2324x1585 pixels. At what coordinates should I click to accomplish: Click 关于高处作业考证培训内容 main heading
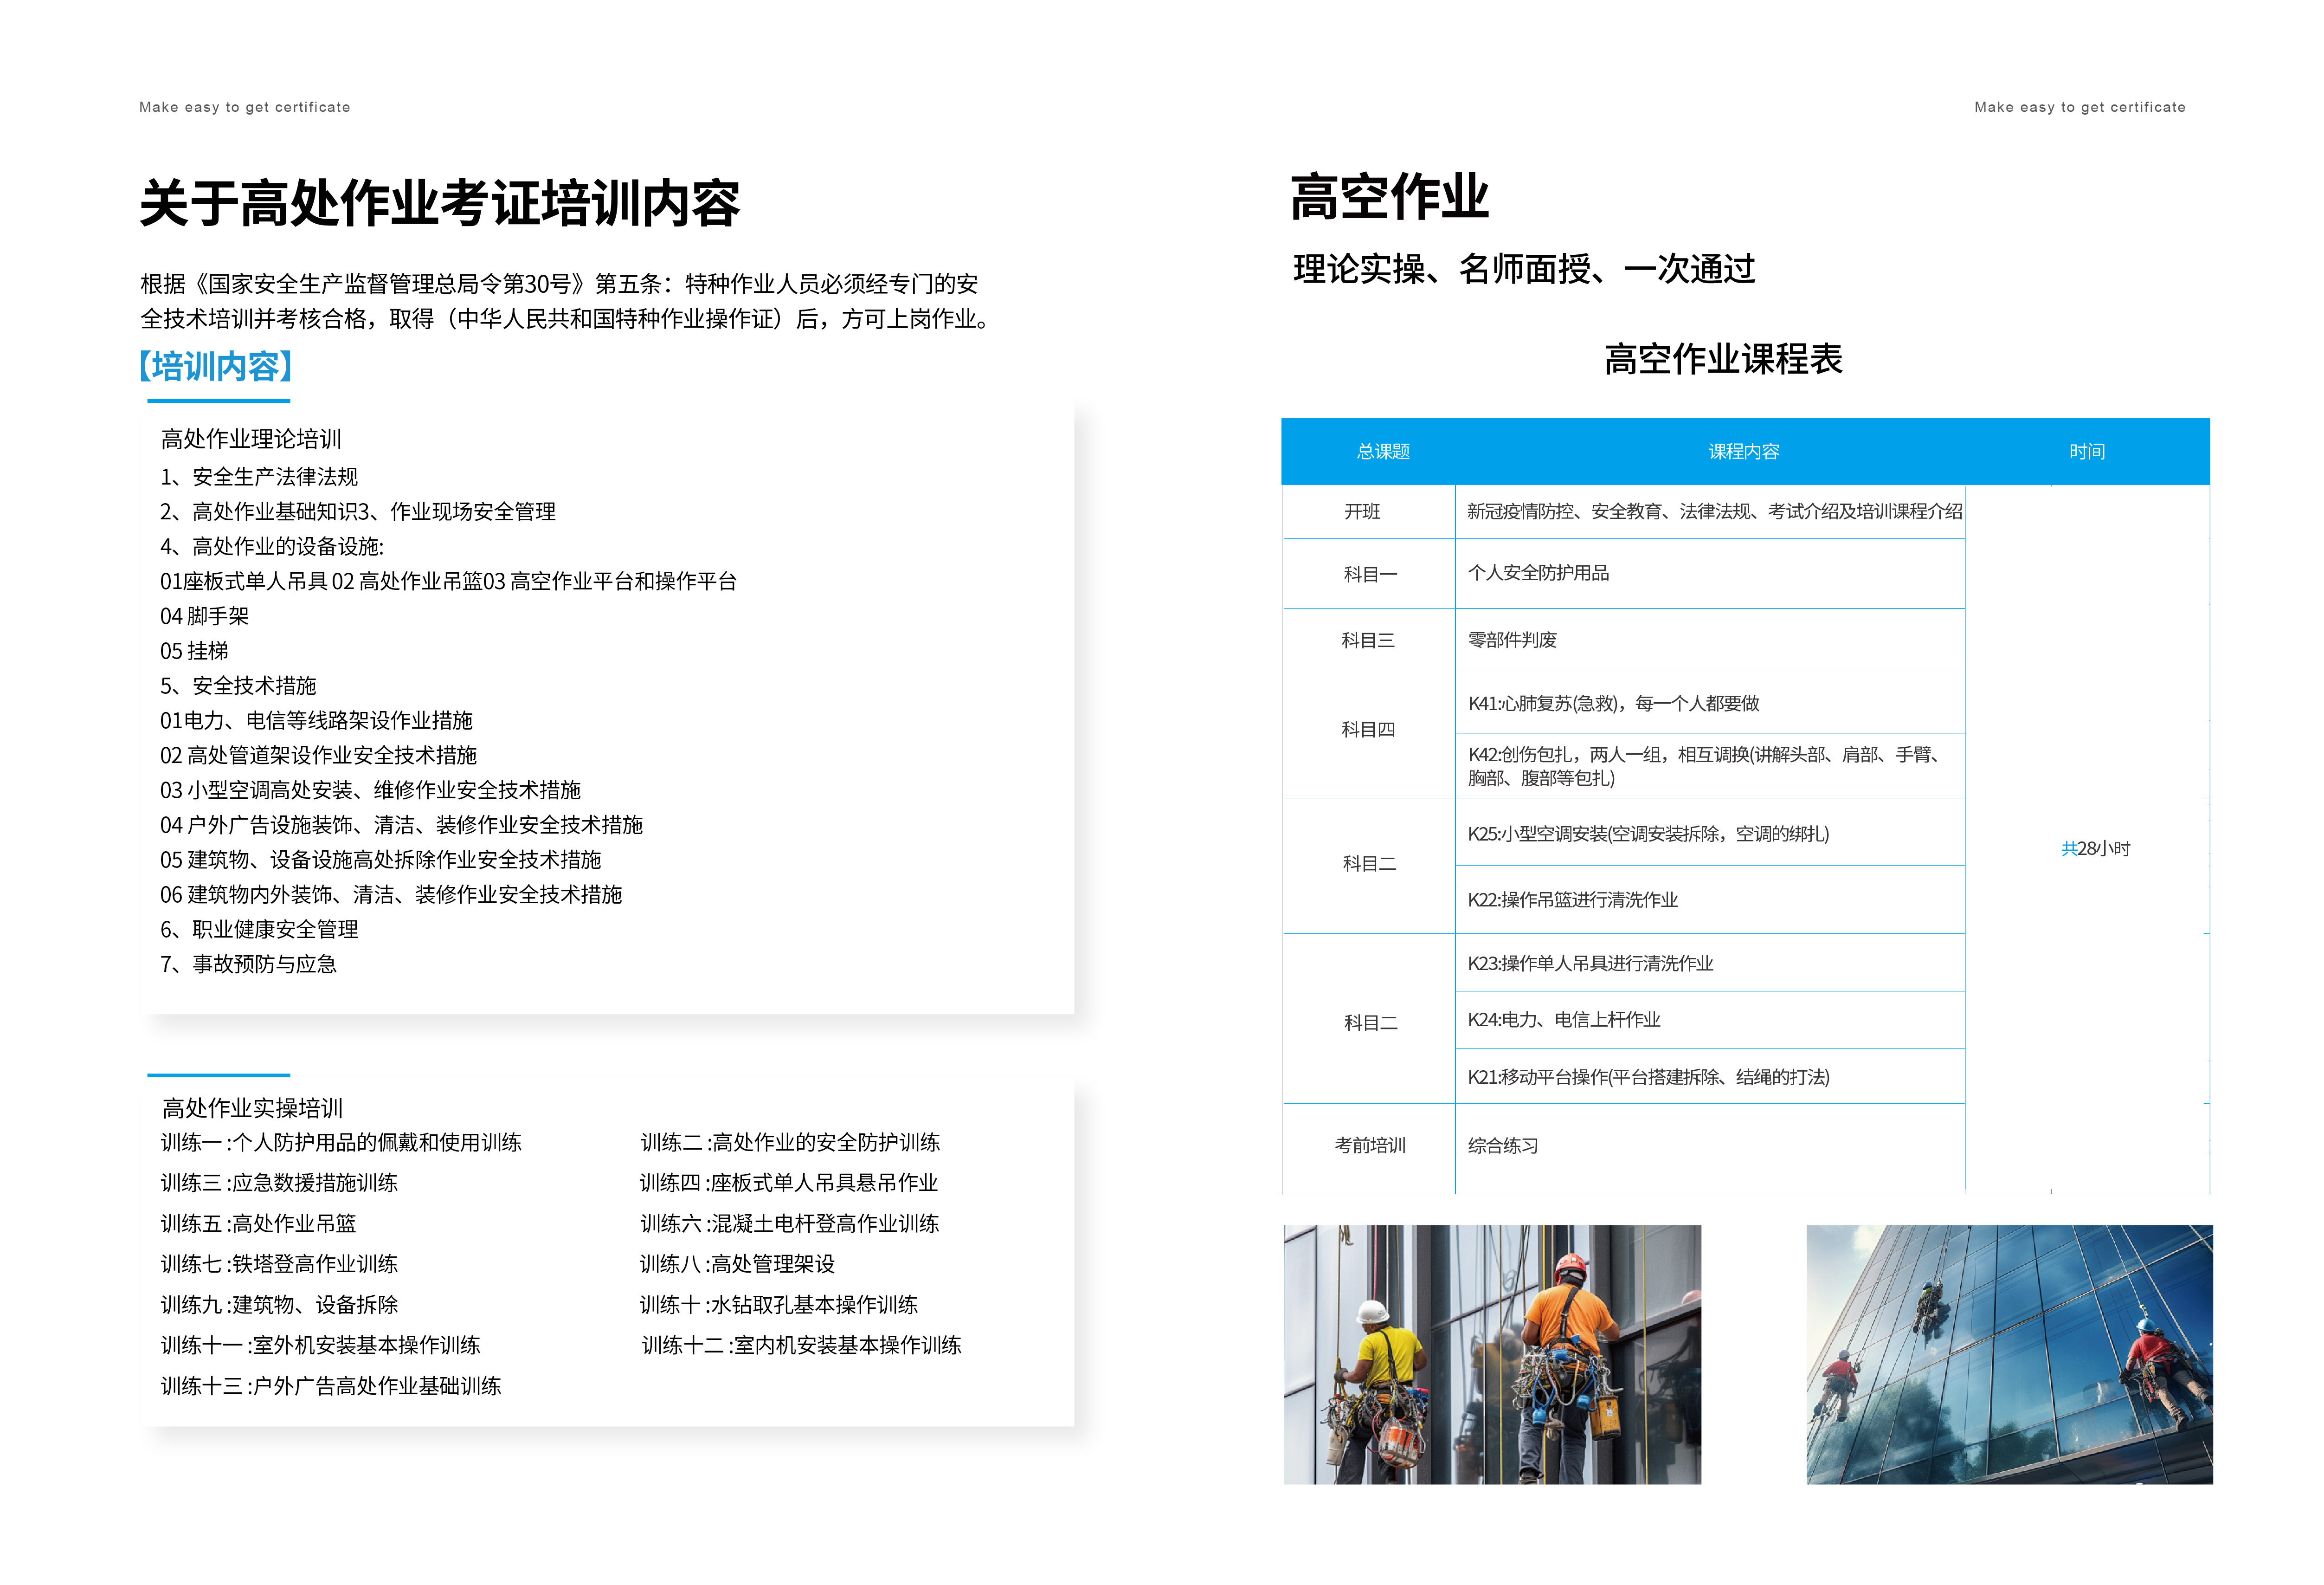[440, 203]
